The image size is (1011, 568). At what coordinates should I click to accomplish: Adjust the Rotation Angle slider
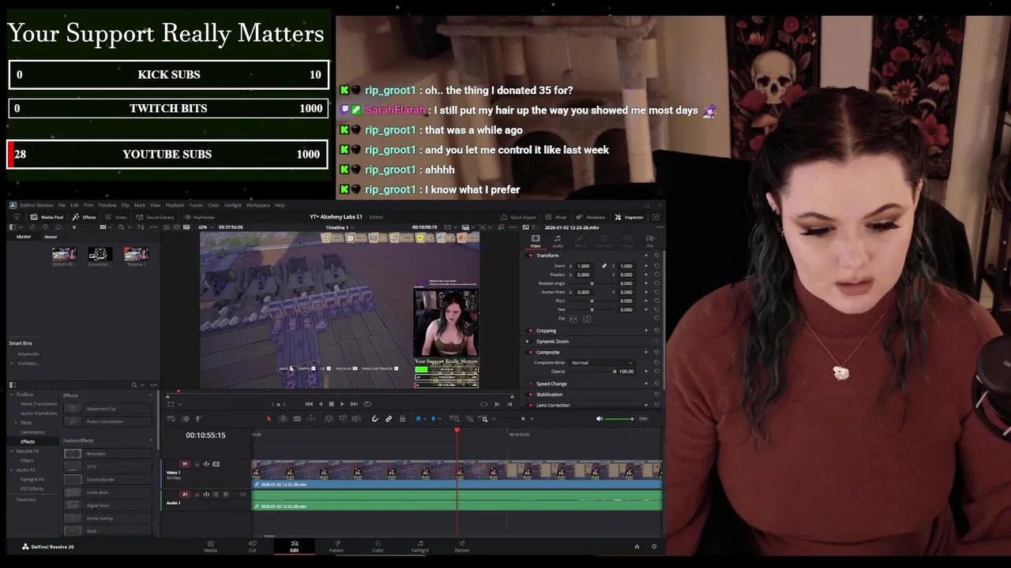592,283
